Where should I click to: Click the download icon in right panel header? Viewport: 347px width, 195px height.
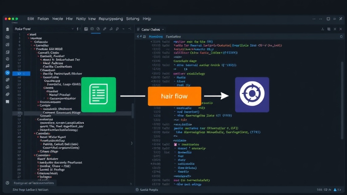[323, 29]
